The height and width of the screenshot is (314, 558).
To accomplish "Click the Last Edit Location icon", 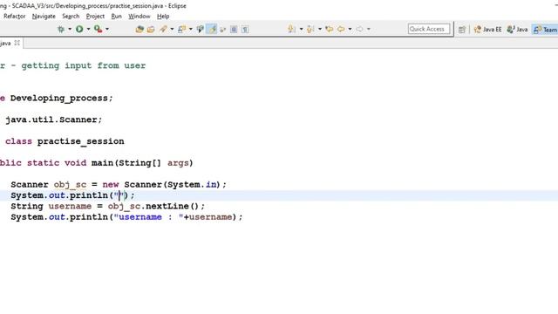I will tap(330, 29).
